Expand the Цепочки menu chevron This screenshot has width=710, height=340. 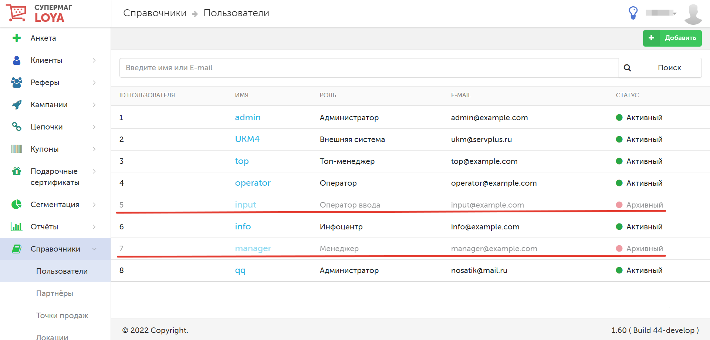tap(94, 127)
